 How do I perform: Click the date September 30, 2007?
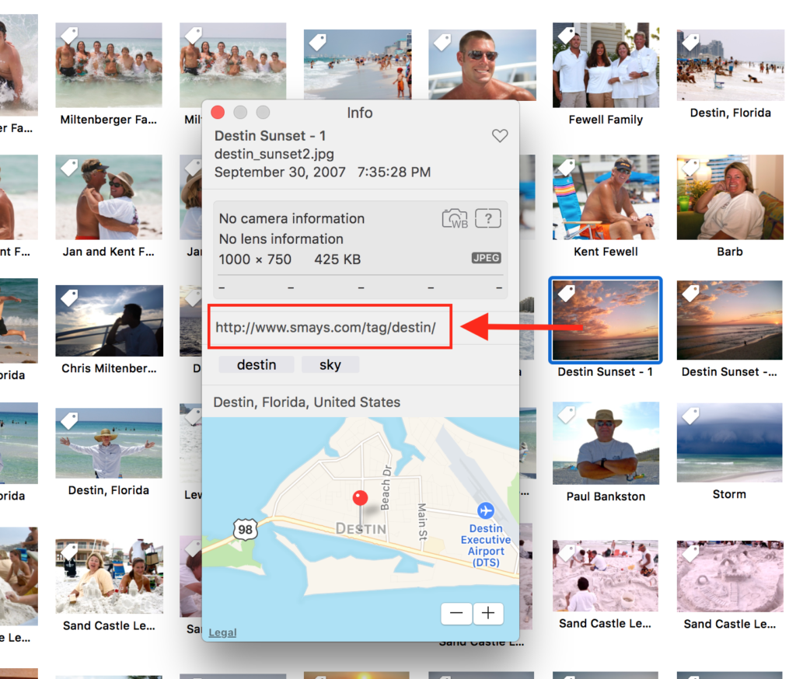280,172
